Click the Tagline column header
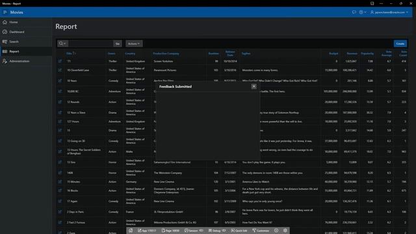Screen dimensions: 416x234 click(246, 53)
